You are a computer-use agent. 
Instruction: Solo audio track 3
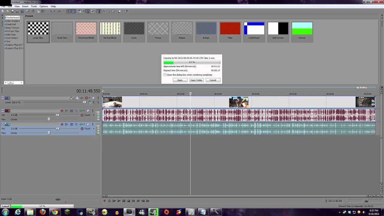pos(92,124)
